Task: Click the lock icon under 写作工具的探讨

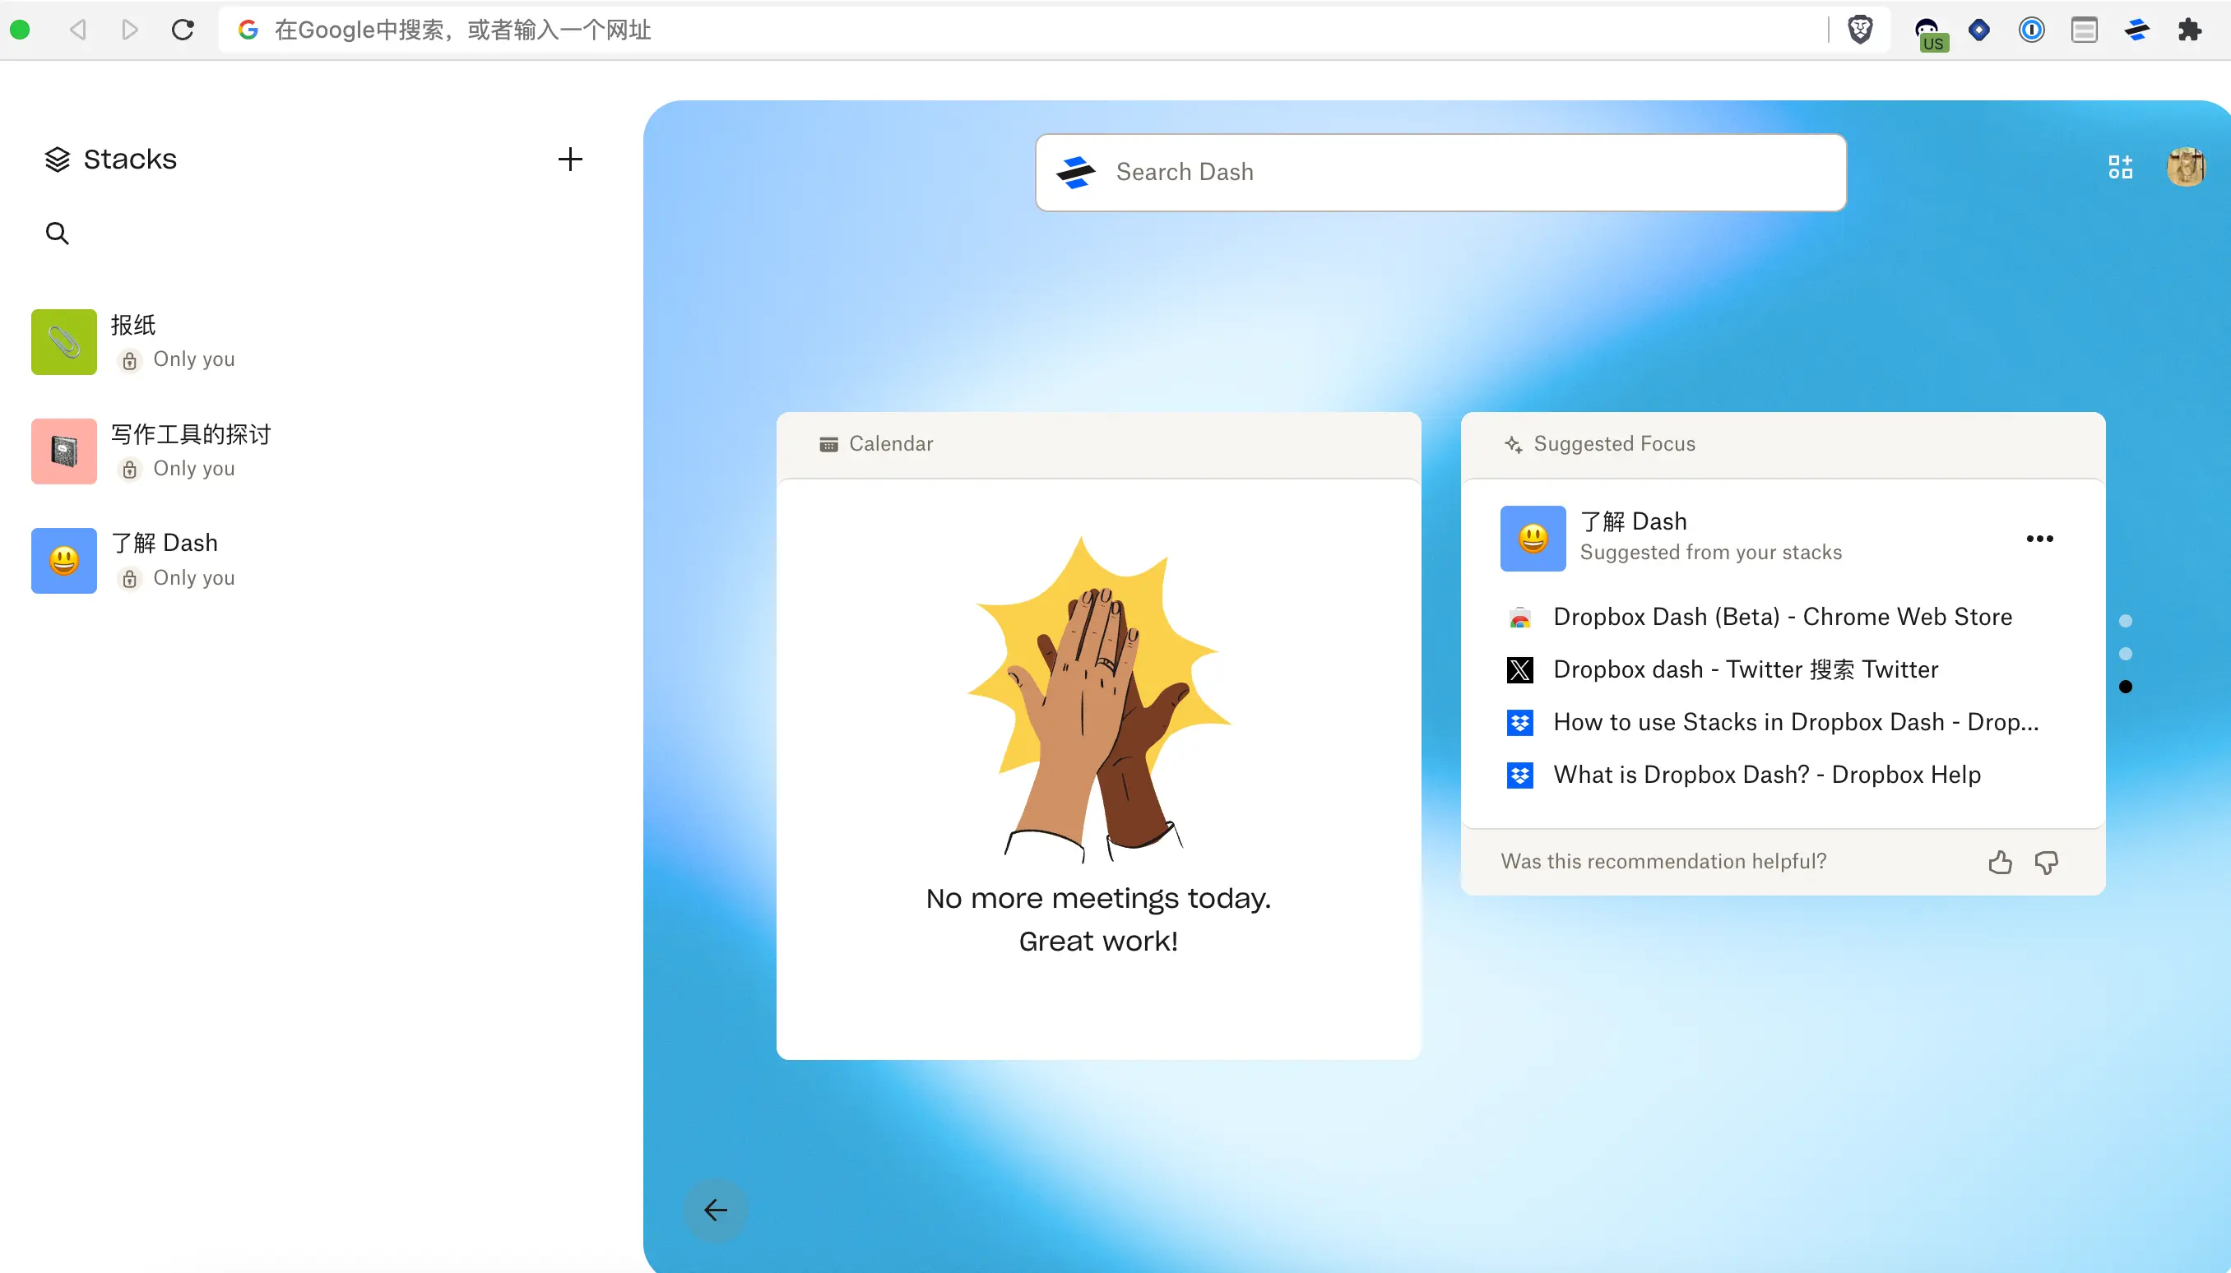Action: point(129,470)
